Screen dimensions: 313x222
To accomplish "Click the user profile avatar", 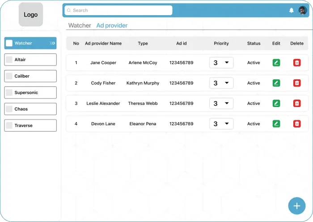I will coord(303,10).
